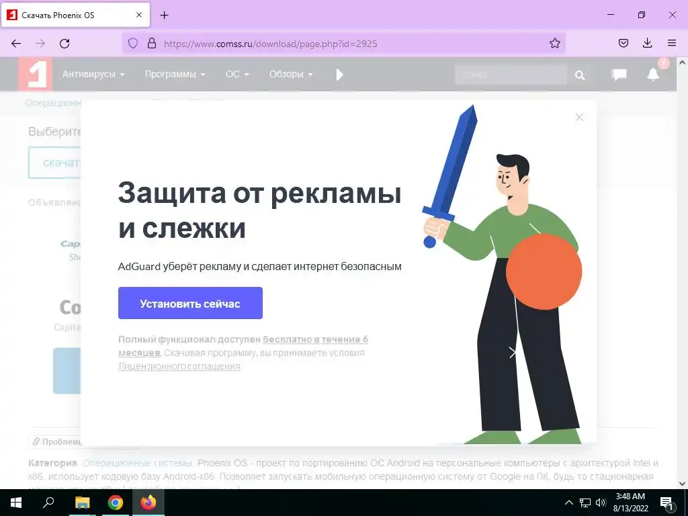Image resolution: width=688 pixels, height=516 pixels.
Task: Expand the Антивирусы menu
Action: pyautogui.click(x=93, y=74)
